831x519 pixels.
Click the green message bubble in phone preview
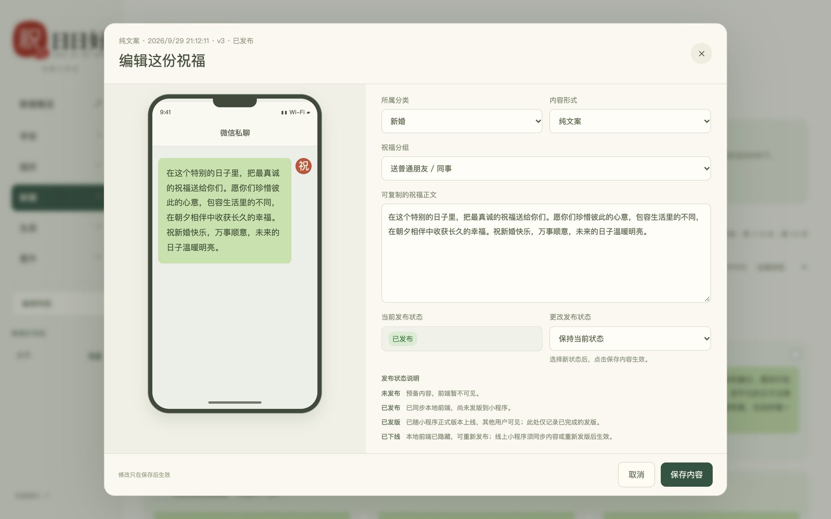(x=225, y=211)
